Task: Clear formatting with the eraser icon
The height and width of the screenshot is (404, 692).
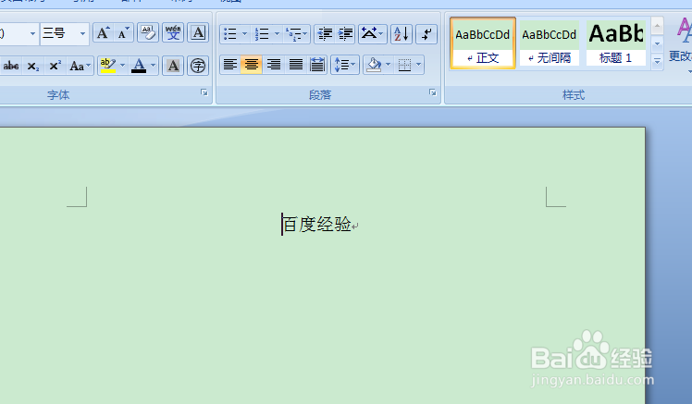Action: click(x=148, y=33)
